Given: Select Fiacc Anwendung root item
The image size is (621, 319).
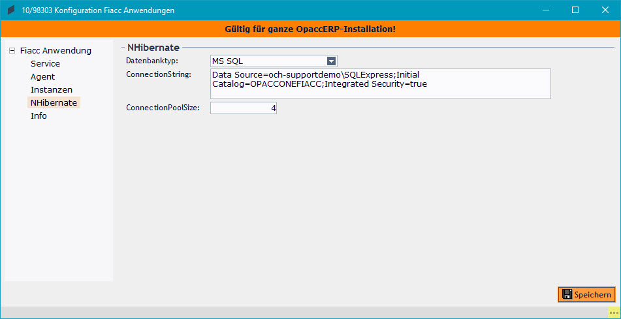Looking at the screenshot, I should click(56, 51).
